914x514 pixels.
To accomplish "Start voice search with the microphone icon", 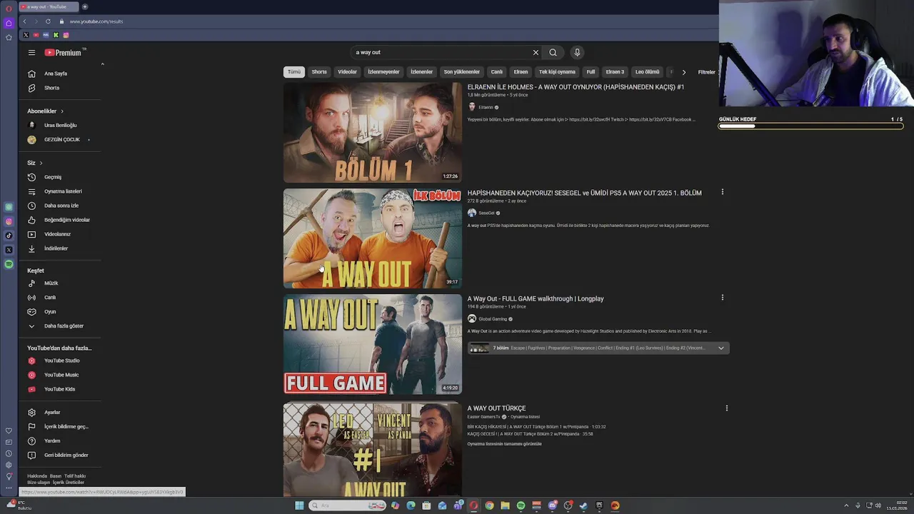I will (x=577, y=52).
